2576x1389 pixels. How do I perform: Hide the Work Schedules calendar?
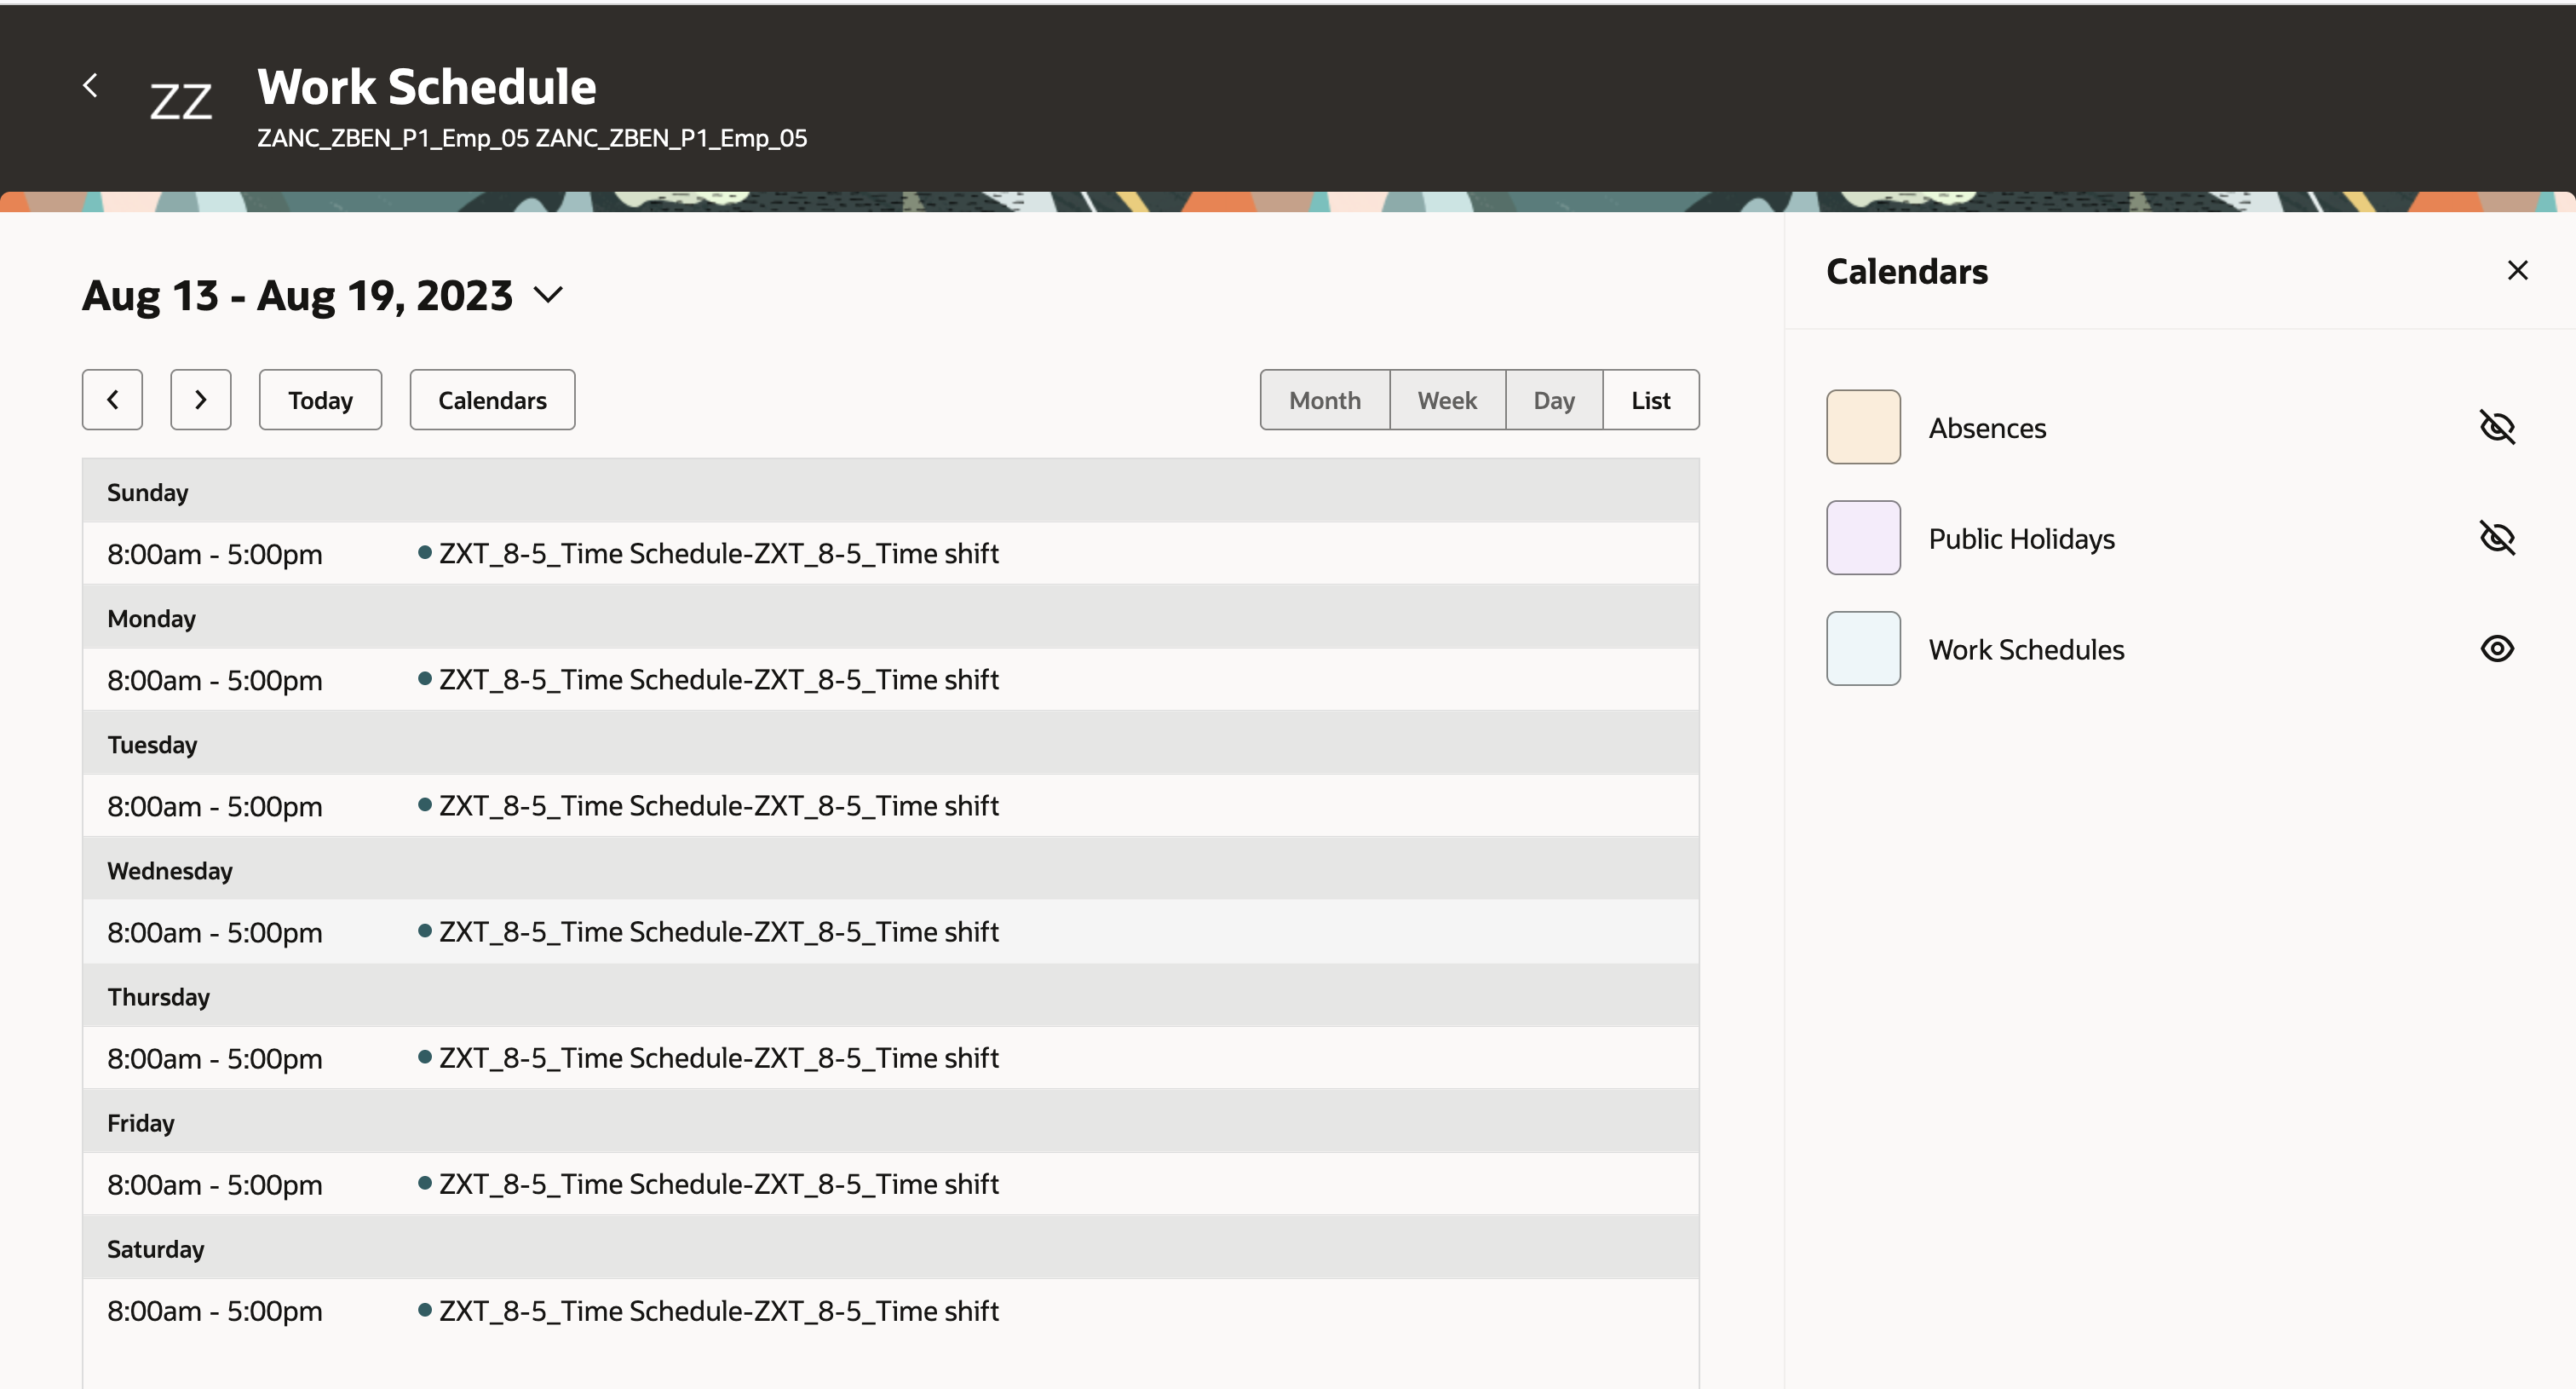pyautogui.click(x=2497, y=648)
